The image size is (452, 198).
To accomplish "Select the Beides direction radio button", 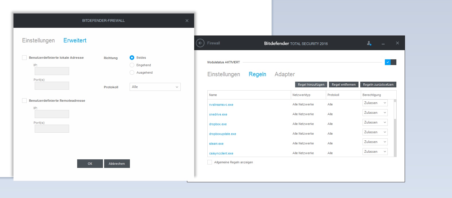I will 132,58.
